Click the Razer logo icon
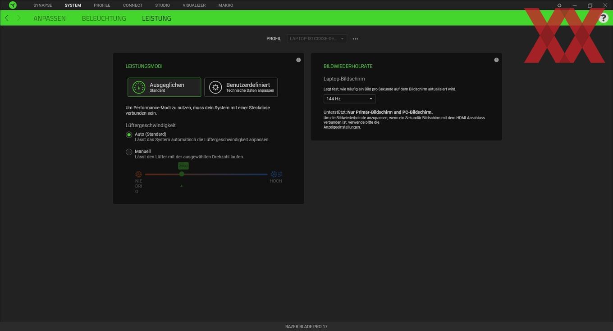Image resolution: width=613 pixels, height=331 pixels. point(13,5)
